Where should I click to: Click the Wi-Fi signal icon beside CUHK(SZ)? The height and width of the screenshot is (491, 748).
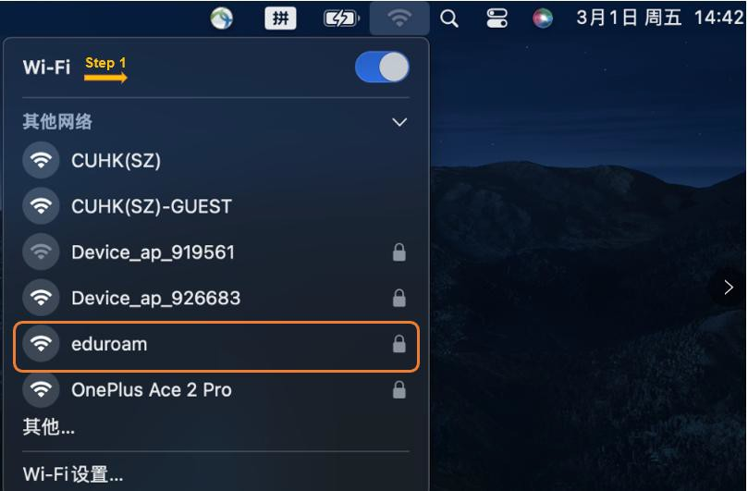(41, 160)
